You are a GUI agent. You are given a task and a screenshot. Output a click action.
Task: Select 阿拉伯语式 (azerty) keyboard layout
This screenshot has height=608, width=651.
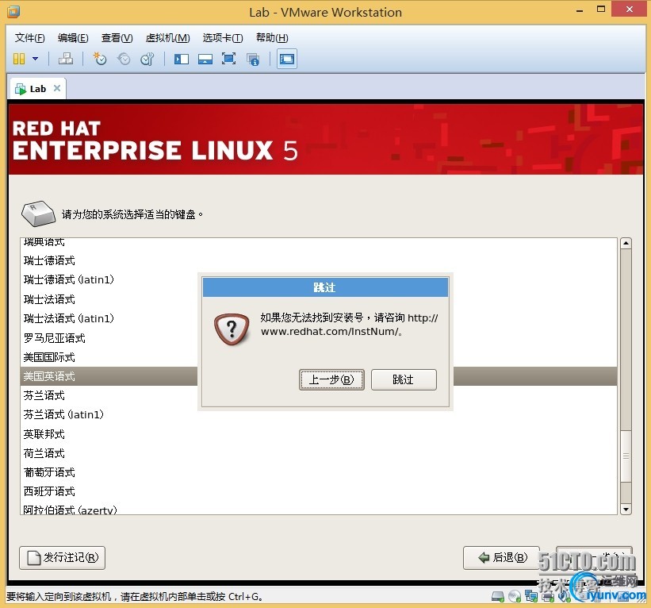(319, 508)
